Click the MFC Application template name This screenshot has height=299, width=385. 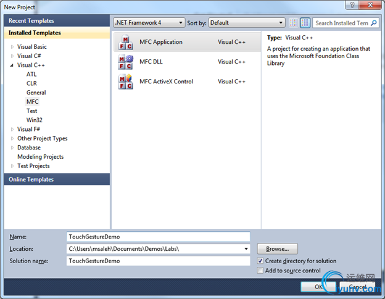(x=161, y=42)
